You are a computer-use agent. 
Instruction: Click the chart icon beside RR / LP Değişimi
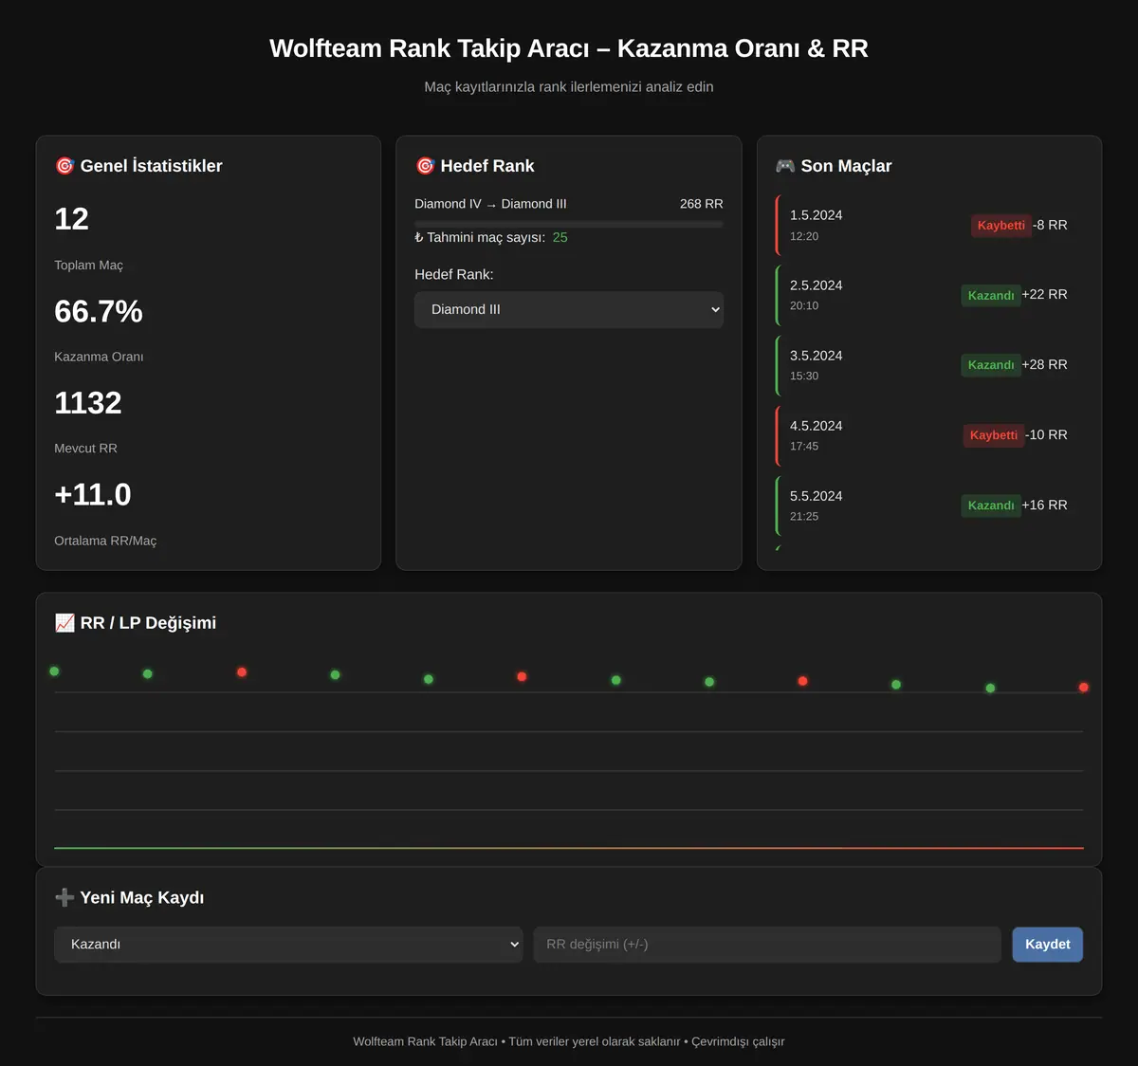(64, 623)
